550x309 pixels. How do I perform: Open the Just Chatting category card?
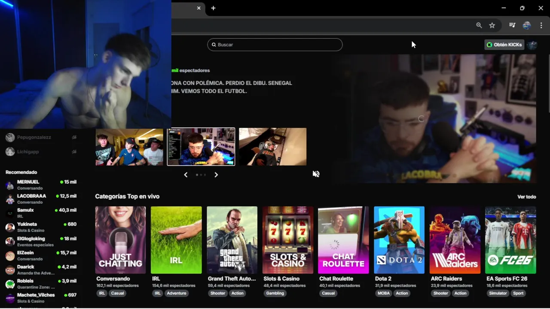(120, 240)
